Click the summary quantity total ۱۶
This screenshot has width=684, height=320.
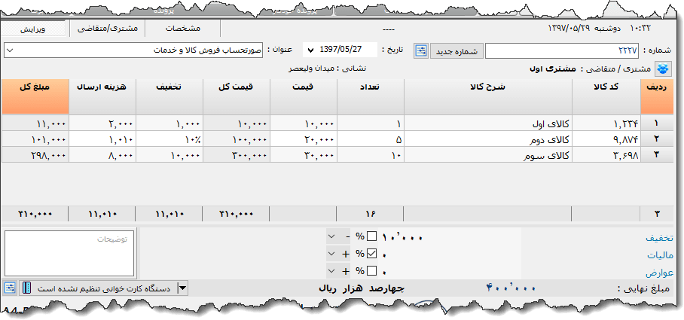tap(371, 214)
